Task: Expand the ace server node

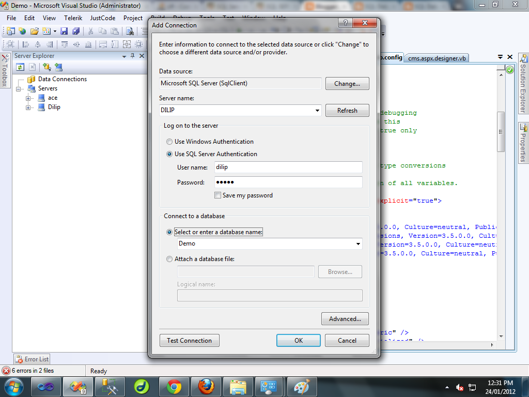Action: (x=28, y=98)
